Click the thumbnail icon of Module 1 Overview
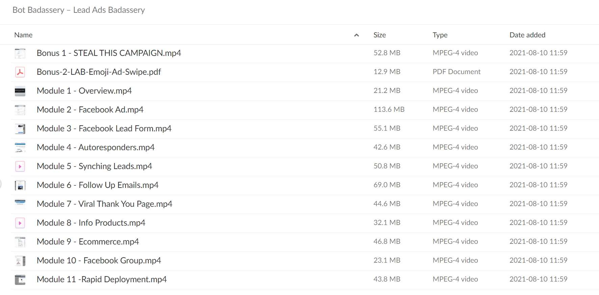599x295 pixels. click(x=20, y=91)
